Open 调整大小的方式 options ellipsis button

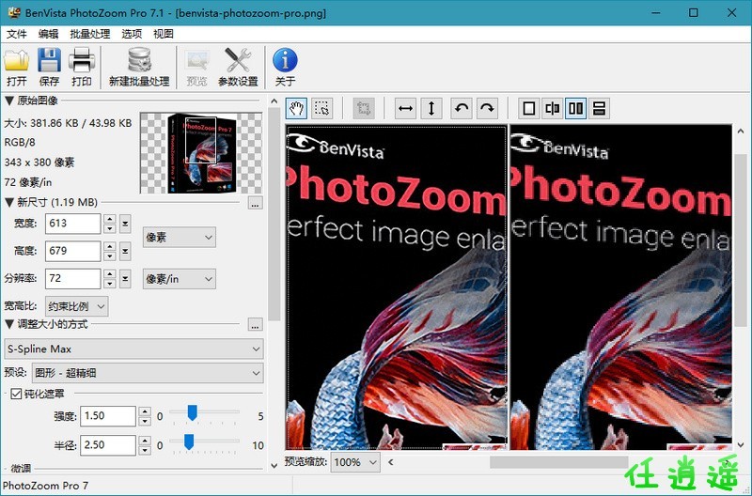pos(255,325)
